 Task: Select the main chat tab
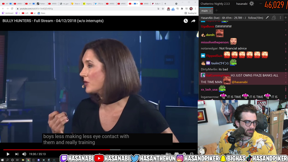204,11
